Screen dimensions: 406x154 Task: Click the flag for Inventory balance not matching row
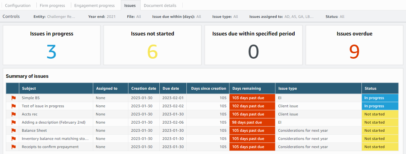(13, 139)
